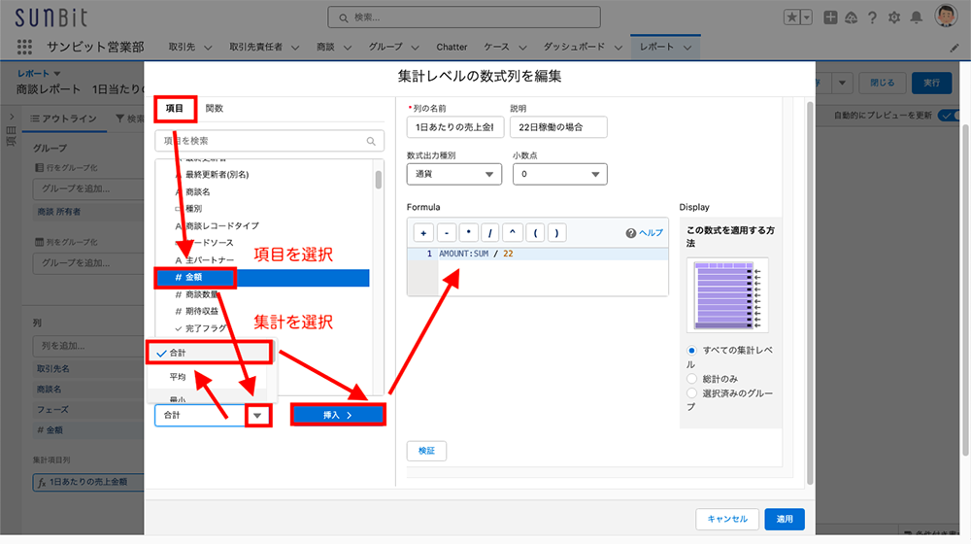Click the user avatar icon
This screenshot has height=544, width=971.
(x=946, y=16)
